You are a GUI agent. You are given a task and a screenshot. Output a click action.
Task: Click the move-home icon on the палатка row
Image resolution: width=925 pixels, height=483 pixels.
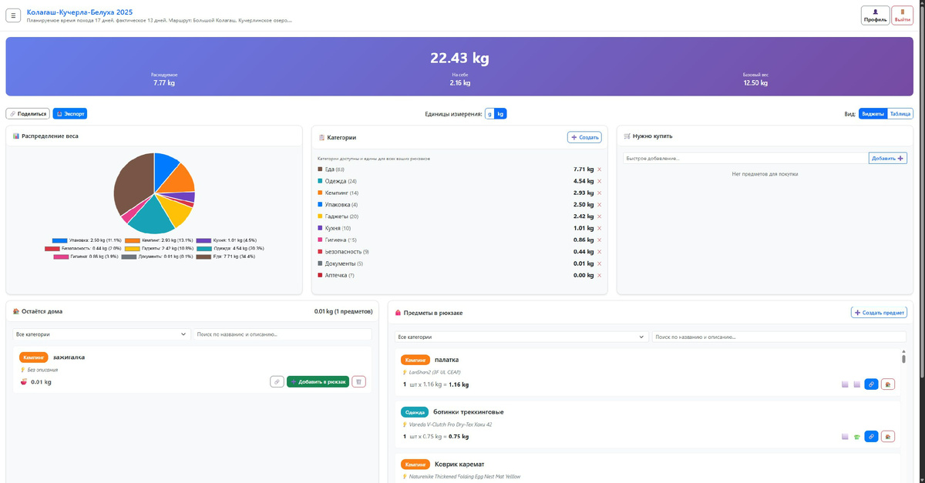[x=888, y=384]
